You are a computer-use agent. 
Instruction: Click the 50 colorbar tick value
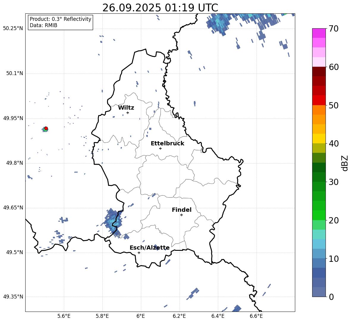[334, 105]
